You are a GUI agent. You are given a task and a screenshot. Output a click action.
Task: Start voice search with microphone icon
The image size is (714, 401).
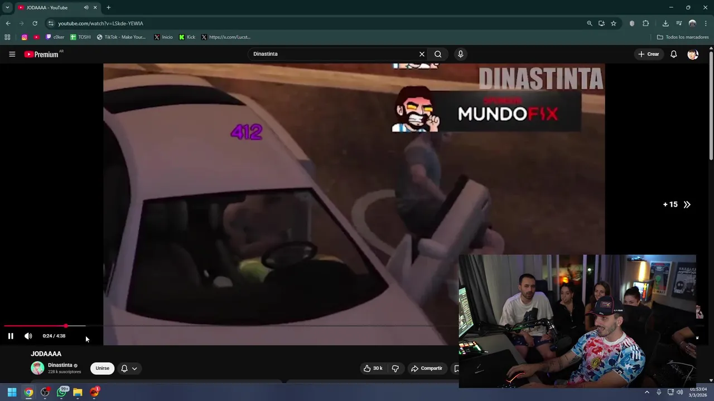[460, 54]
